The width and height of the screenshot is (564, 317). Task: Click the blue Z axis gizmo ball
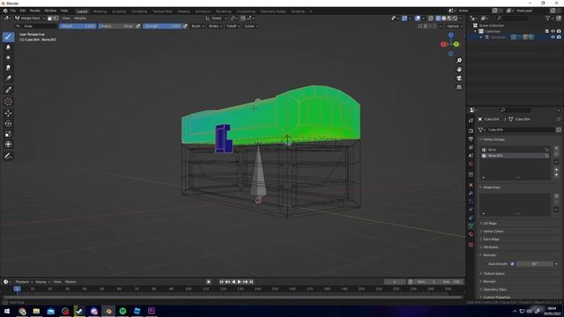(450, 35)
